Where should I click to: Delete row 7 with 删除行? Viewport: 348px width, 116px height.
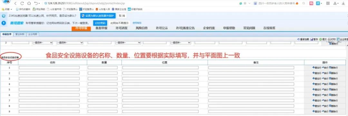pos(333,101)
